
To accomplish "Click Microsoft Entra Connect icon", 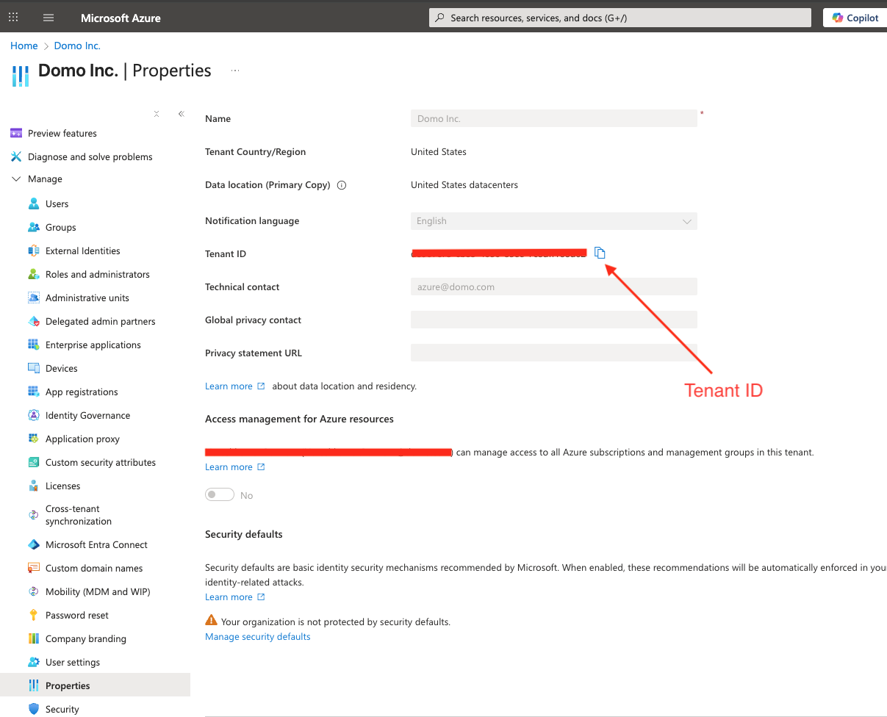I will (34, 544).
